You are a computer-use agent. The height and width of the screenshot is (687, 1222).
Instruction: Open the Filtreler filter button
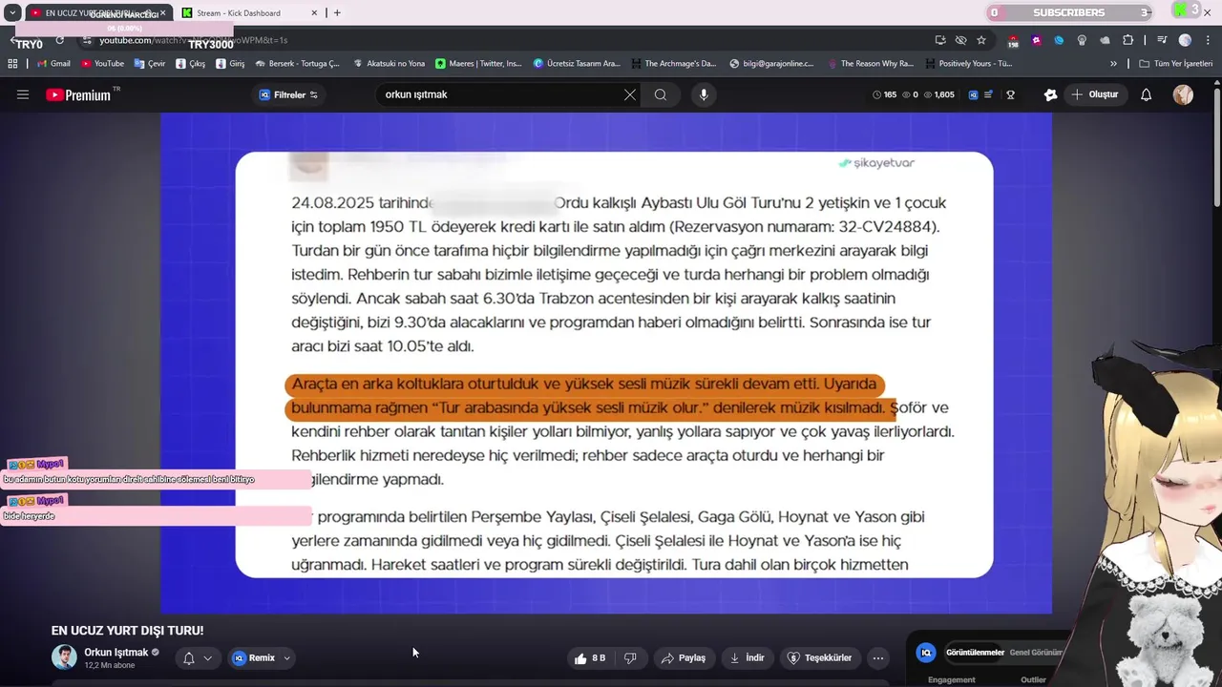tap(288, 94)
